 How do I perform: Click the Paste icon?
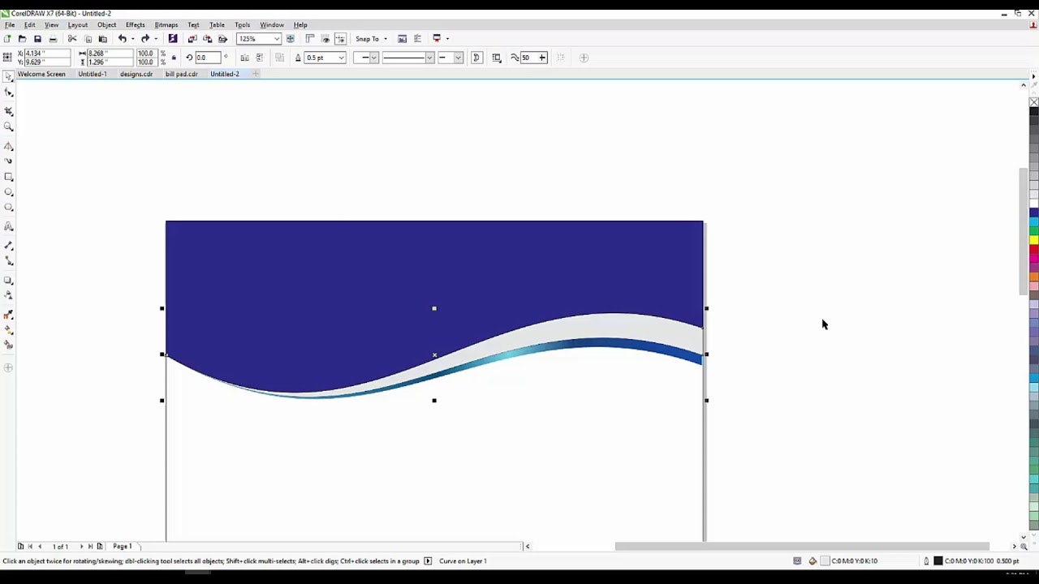pyautogui.click(x=102, y=39)
